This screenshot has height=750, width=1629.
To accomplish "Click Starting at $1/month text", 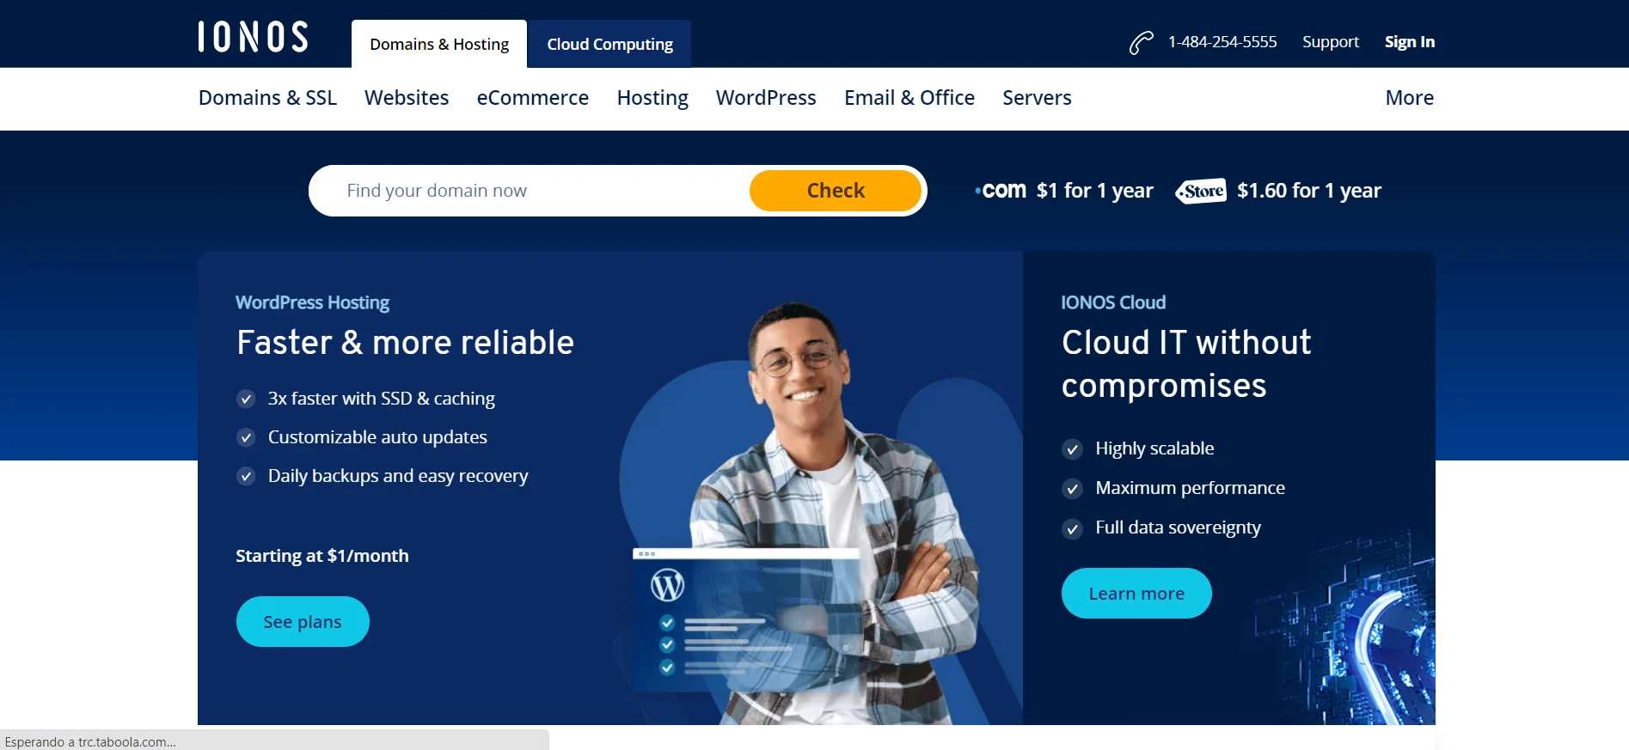I will click(x=322, y=556).
